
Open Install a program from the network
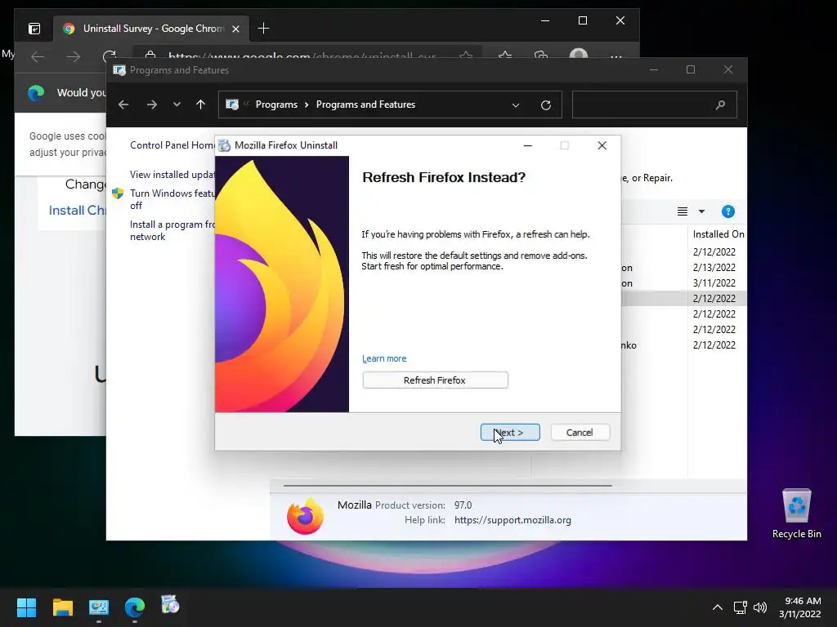click(172, 230)
